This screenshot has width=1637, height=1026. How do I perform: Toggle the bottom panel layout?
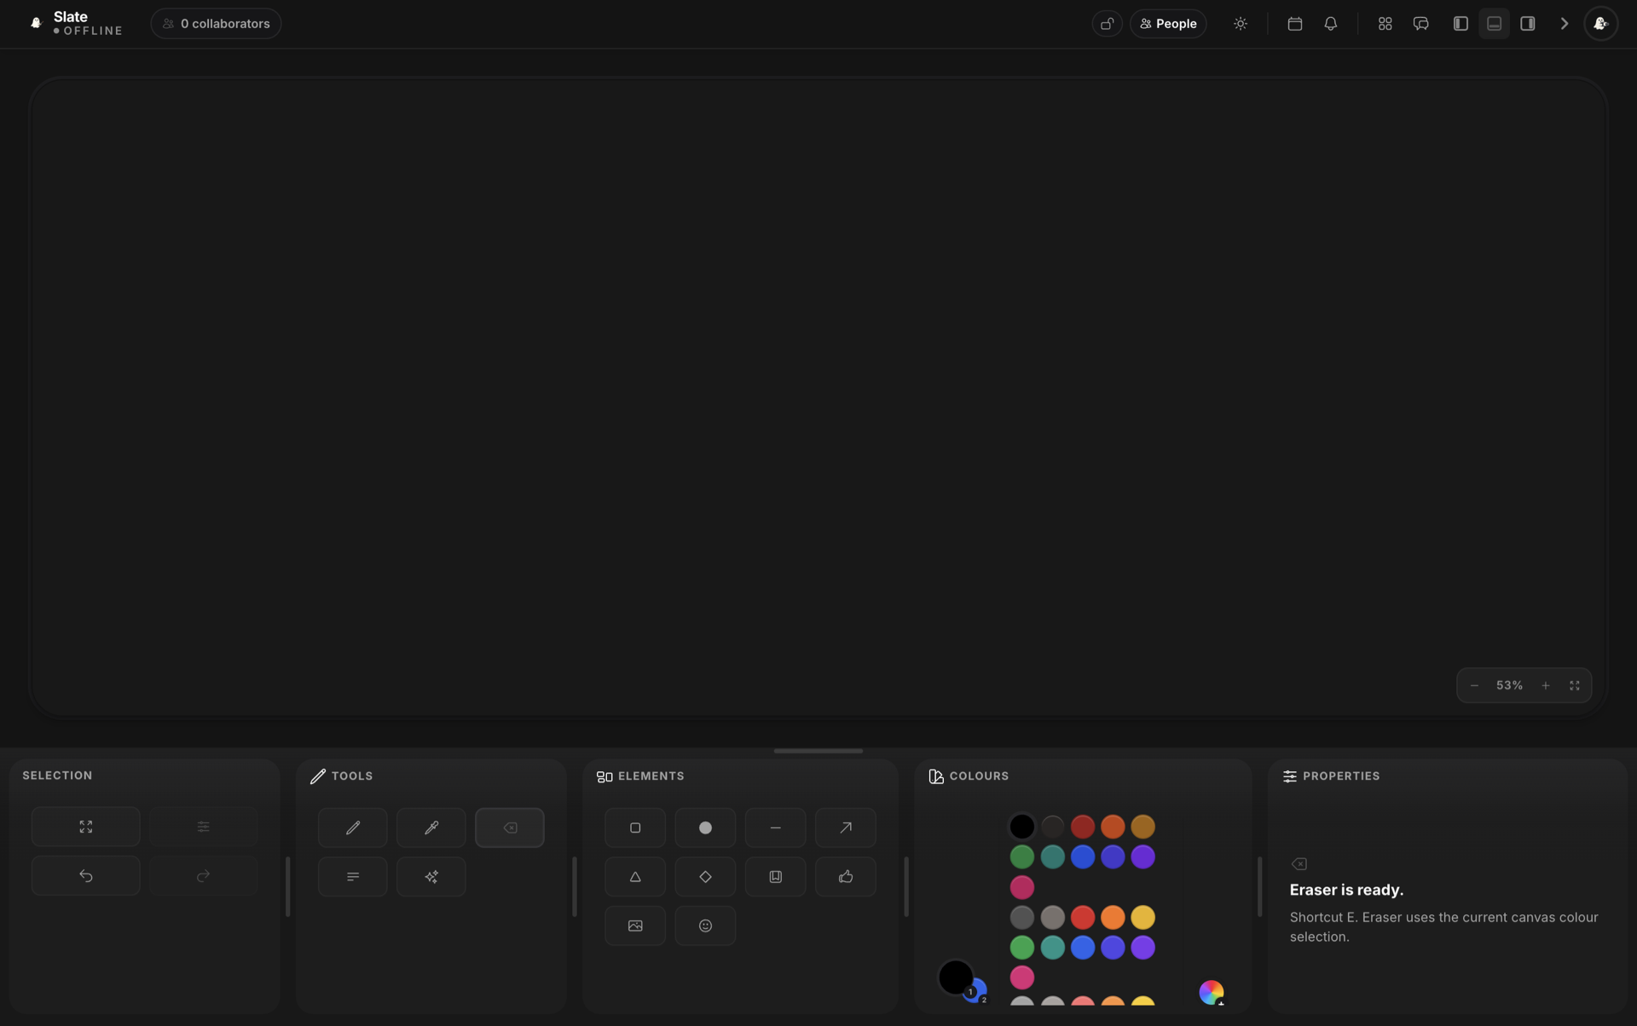(1494, 24)
